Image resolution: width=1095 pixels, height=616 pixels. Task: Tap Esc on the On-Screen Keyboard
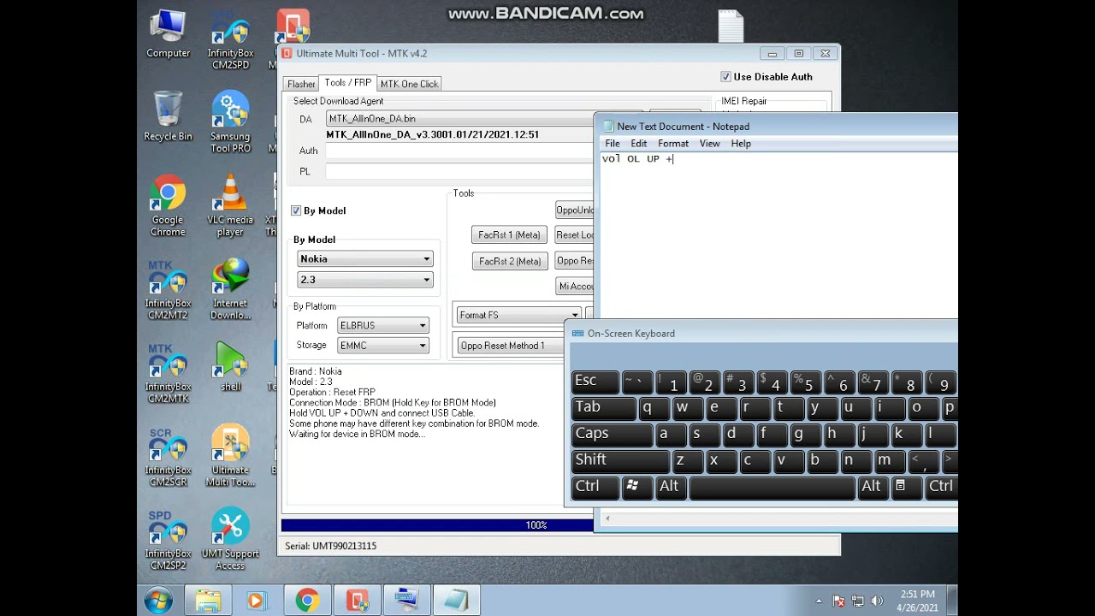click(595, 382)
